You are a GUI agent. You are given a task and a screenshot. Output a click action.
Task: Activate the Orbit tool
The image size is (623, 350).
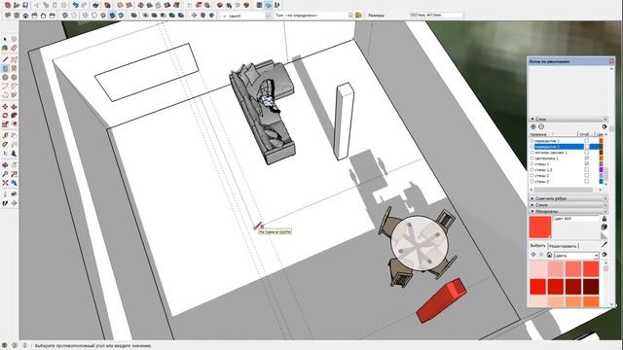5,165
